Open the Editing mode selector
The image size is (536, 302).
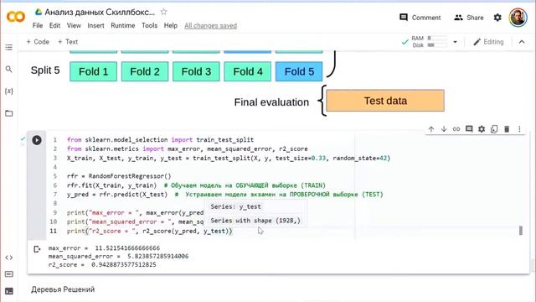[488, 42]
